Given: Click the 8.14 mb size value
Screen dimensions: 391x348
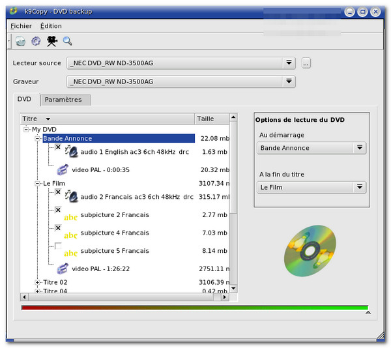Looking at the screenshot, I should point(214,250).
